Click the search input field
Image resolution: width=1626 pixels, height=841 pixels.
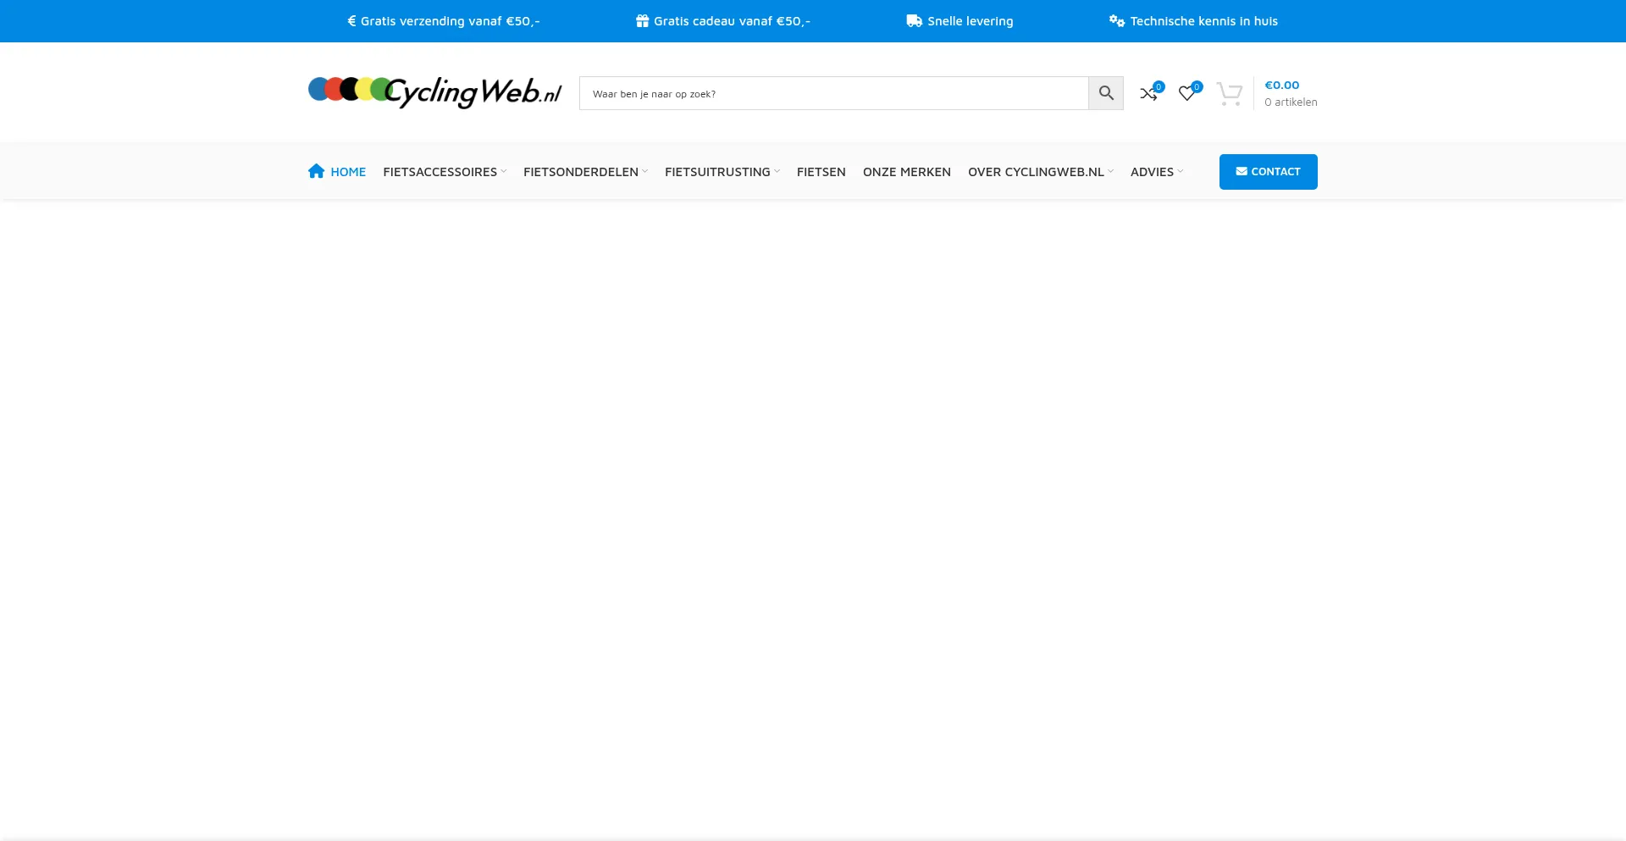coord(833,93)
